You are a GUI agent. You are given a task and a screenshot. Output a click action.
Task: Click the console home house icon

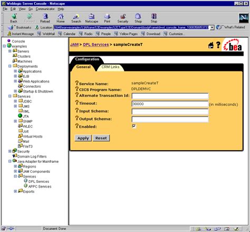(211, 45)
